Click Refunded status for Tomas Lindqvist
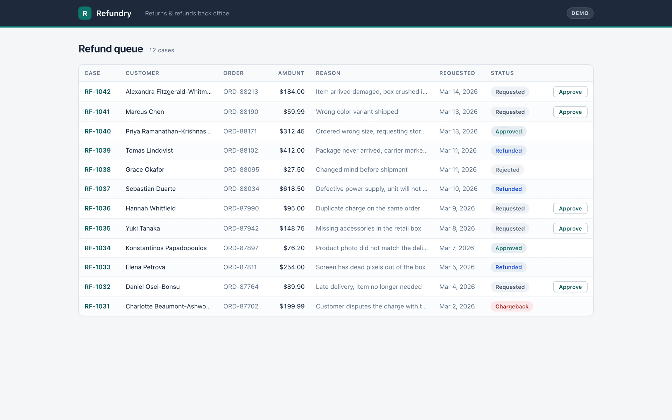 tap(509, 150)
